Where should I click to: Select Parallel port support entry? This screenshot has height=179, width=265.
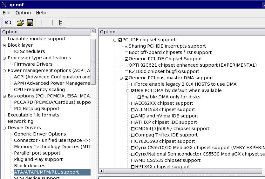coord(37,153)
